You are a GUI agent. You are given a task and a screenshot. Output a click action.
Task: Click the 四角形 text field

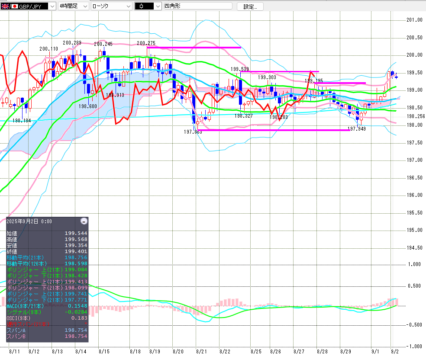coord(198,6)
